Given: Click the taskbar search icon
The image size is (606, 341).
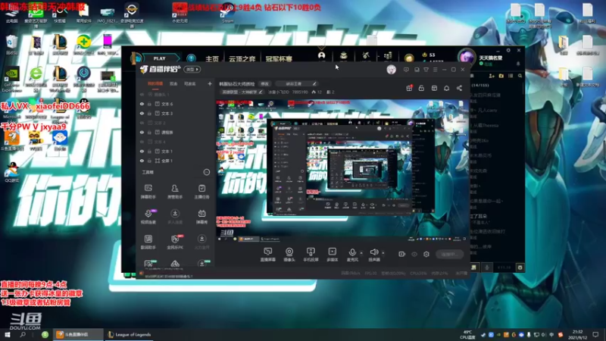Looking at the screenshot, I should pos(23,335).
